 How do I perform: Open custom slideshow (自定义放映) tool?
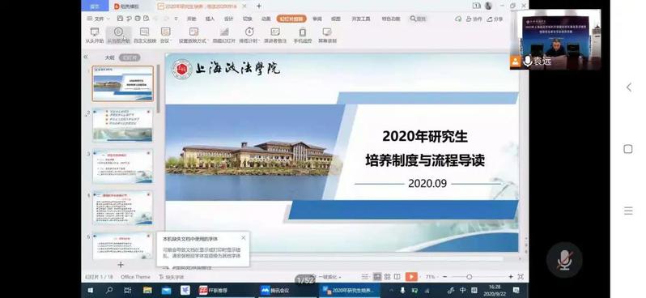click(x=145, y=36)
